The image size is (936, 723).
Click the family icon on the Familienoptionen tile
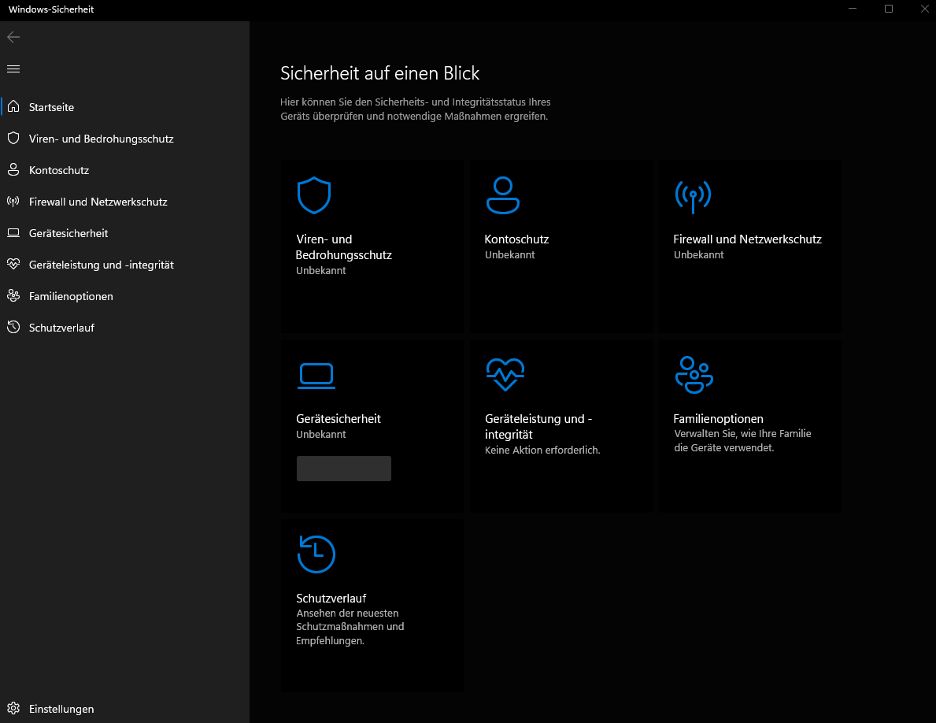694,375
